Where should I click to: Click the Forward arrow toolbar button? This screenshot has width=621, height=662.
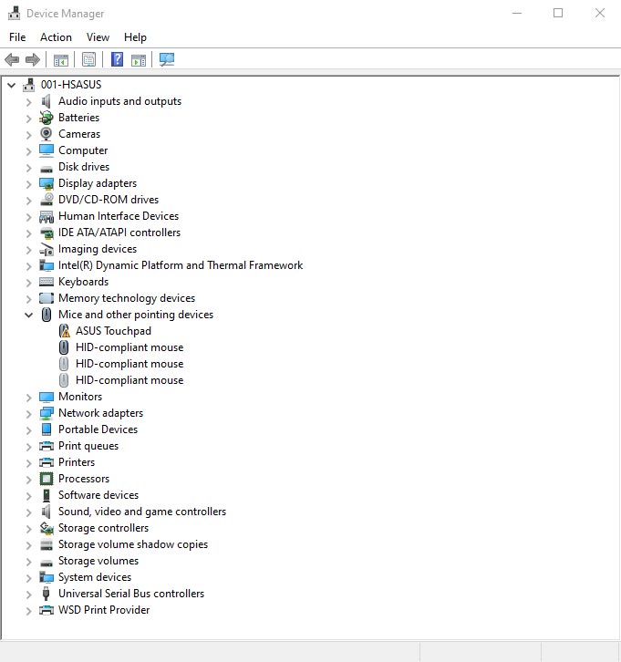click(x=33, y=60)
